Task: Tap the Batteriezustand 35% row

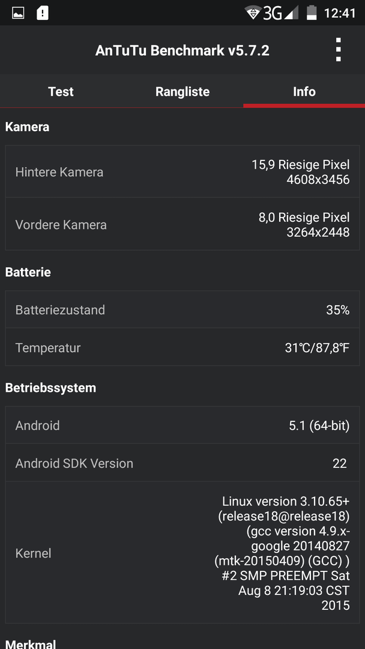Action: click(x=182, y=309)
